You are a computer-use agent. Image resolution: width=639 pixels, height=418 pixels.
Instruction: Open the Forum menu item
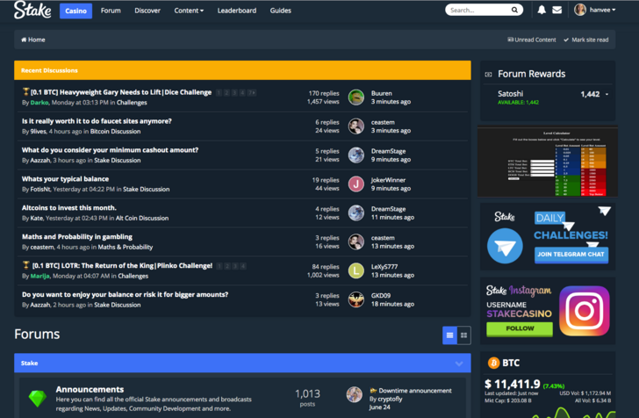coord(111,11)
